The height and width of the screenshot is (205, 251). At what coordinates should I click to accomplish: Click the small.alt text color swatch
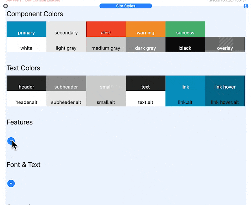[106, 99]
